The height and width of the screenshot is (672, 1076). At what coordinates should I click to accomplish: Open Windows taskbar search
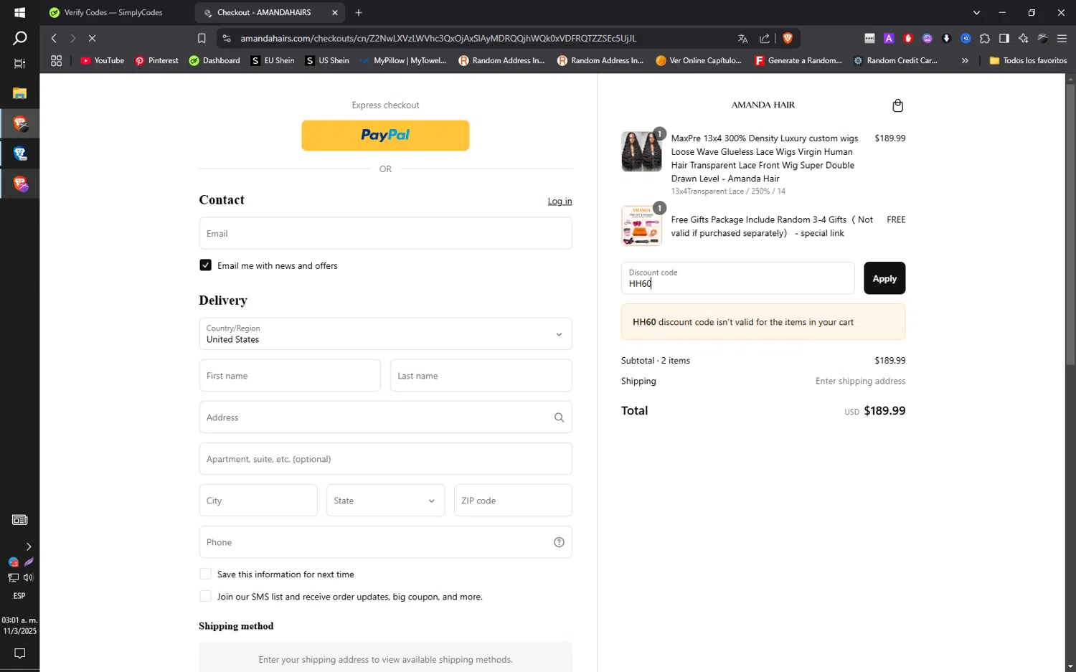(19, 38)
